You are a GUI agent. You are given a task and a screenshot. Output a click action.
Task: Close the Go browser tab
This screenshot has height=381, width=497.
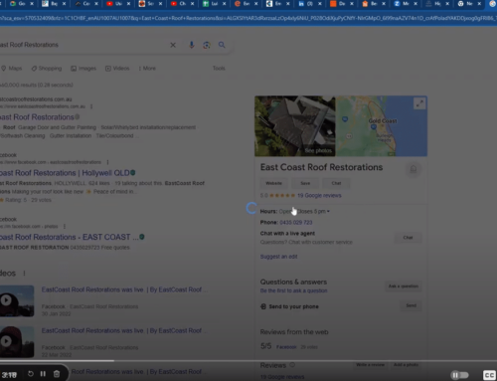point(32,4)
